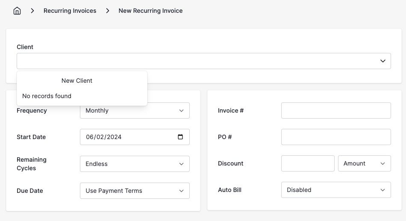Screen dimensions: 406x221
Task: Select New Client in dropdown list
Action: click(x=76, y=81)
